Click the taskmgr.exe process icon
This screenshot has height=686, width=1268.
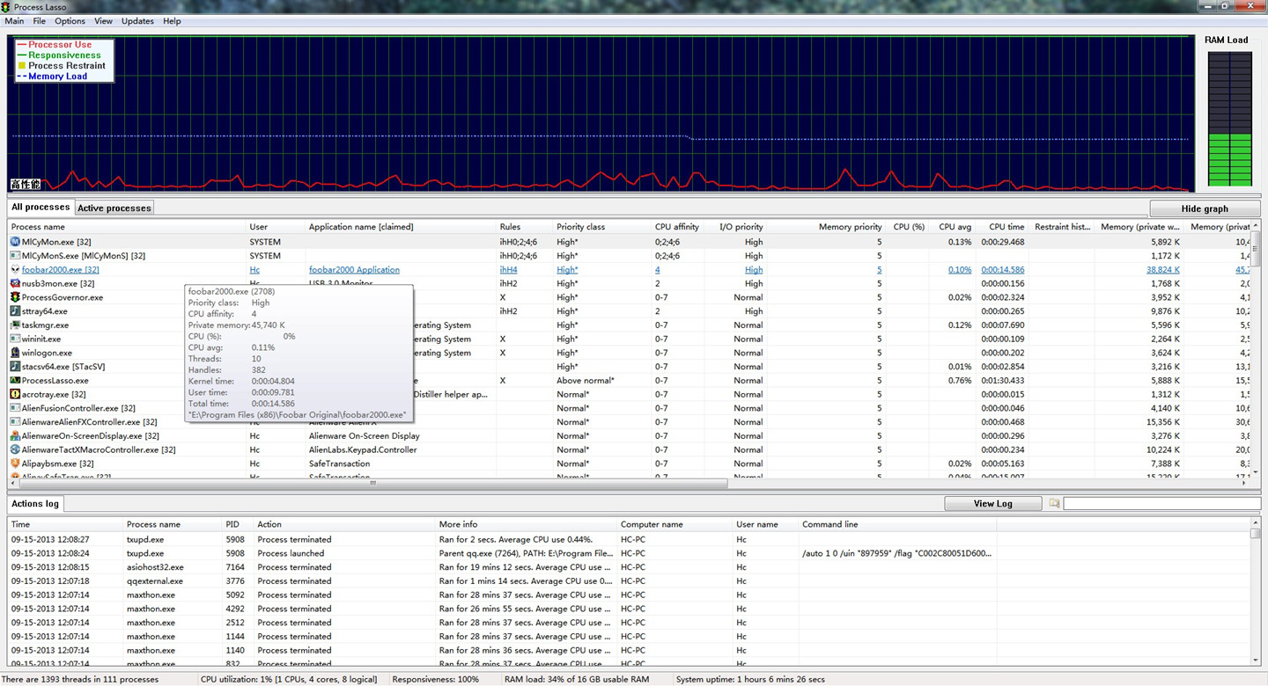tap(15, 325)
